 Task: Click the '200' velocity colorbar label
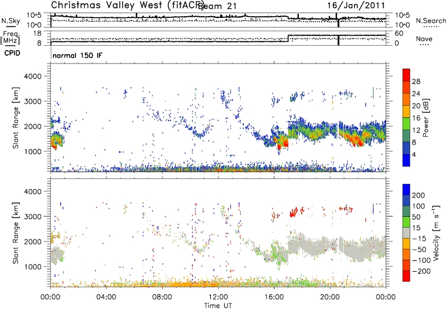tap(419, 195)
